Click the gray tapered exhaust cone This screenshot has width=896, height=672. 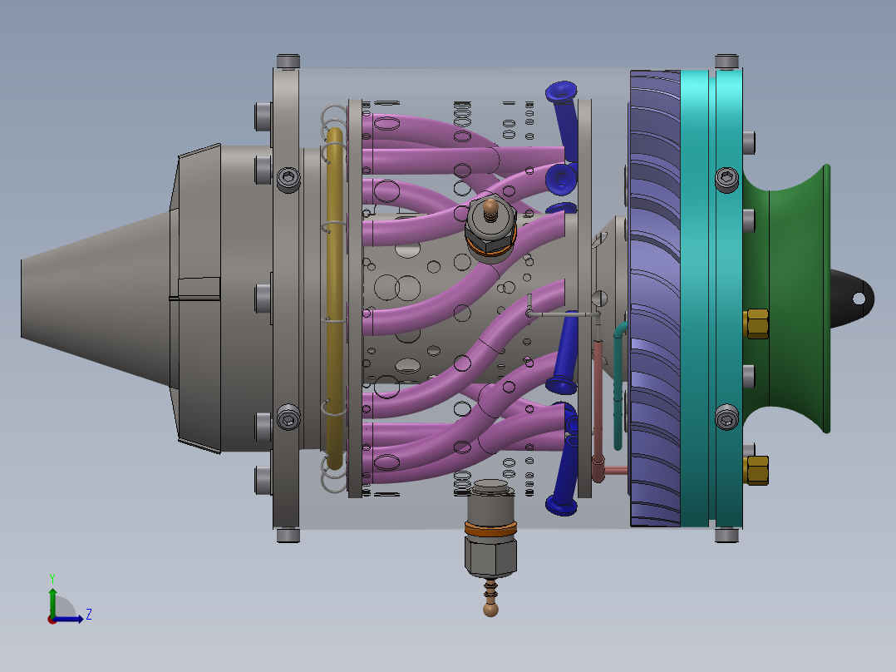click(96, 299)
